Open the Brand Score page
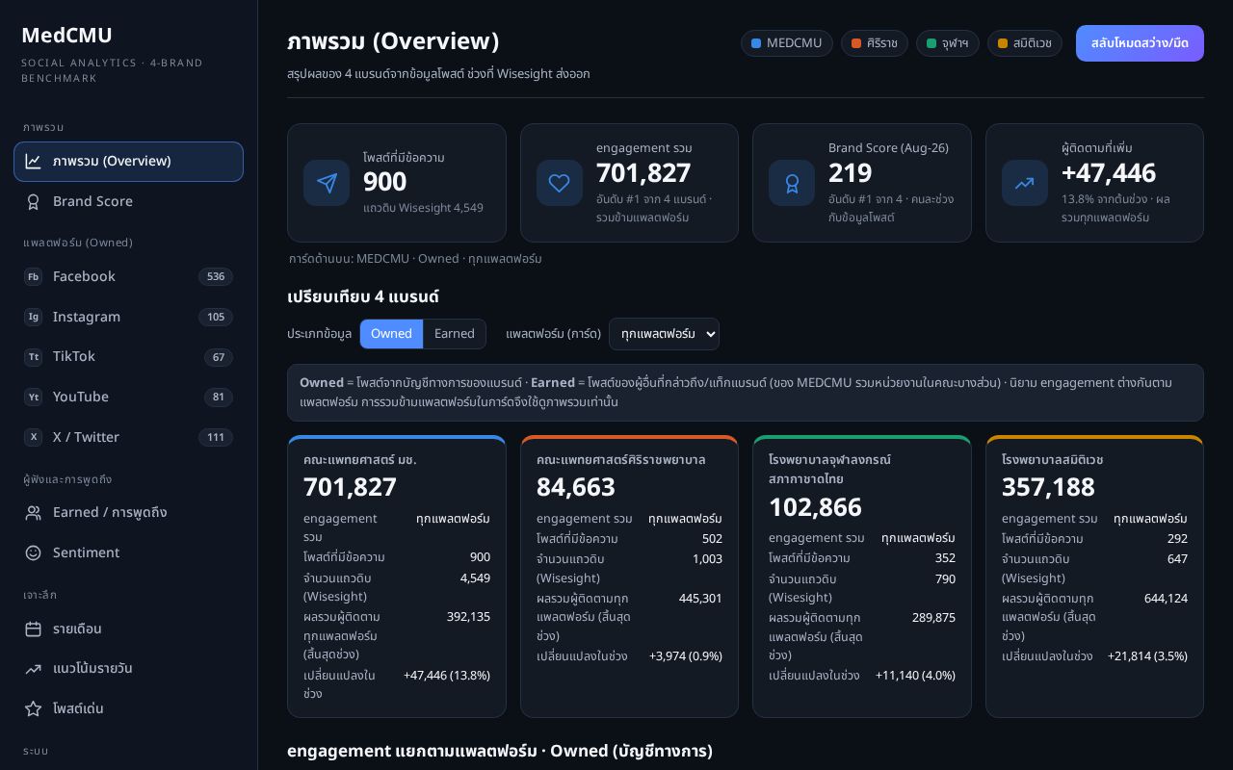The height and width of the screenshot is (770, 1233). [128, 202]
